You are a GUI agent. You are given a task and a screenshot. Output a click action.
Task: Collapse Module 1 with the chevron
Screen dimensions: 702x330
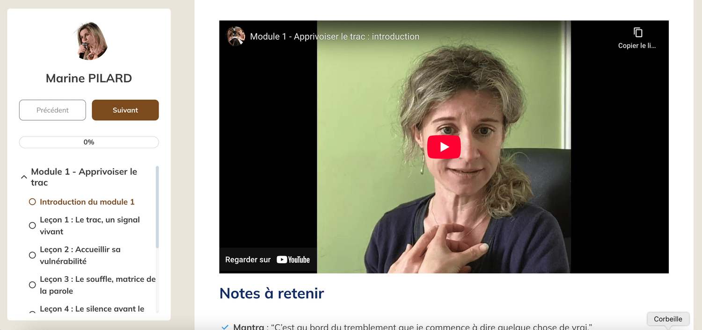pos(24,177)
